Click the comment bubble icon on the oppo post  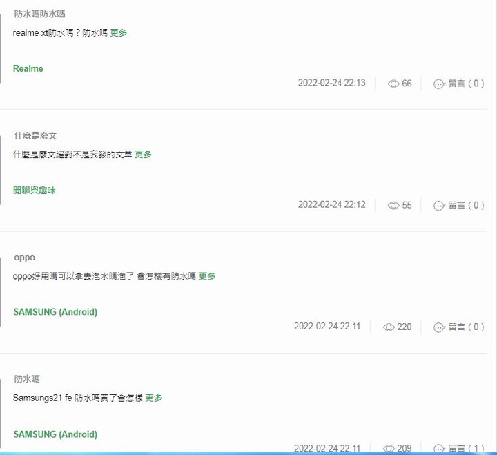coord(439,327)
